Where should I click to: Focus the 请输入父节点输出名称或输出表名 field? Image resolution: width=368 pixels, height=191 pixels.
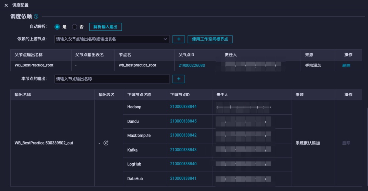pos(111,39)
